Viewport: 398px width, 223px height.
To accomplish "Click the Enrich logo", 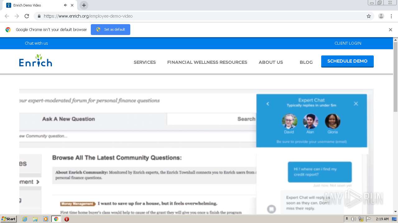I will pos(35,60).
